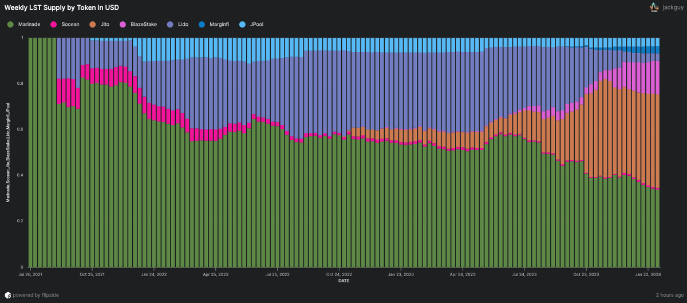Click the 0.2 y-axis tick label
The image size is (687, 303).
tap(21, 221)
